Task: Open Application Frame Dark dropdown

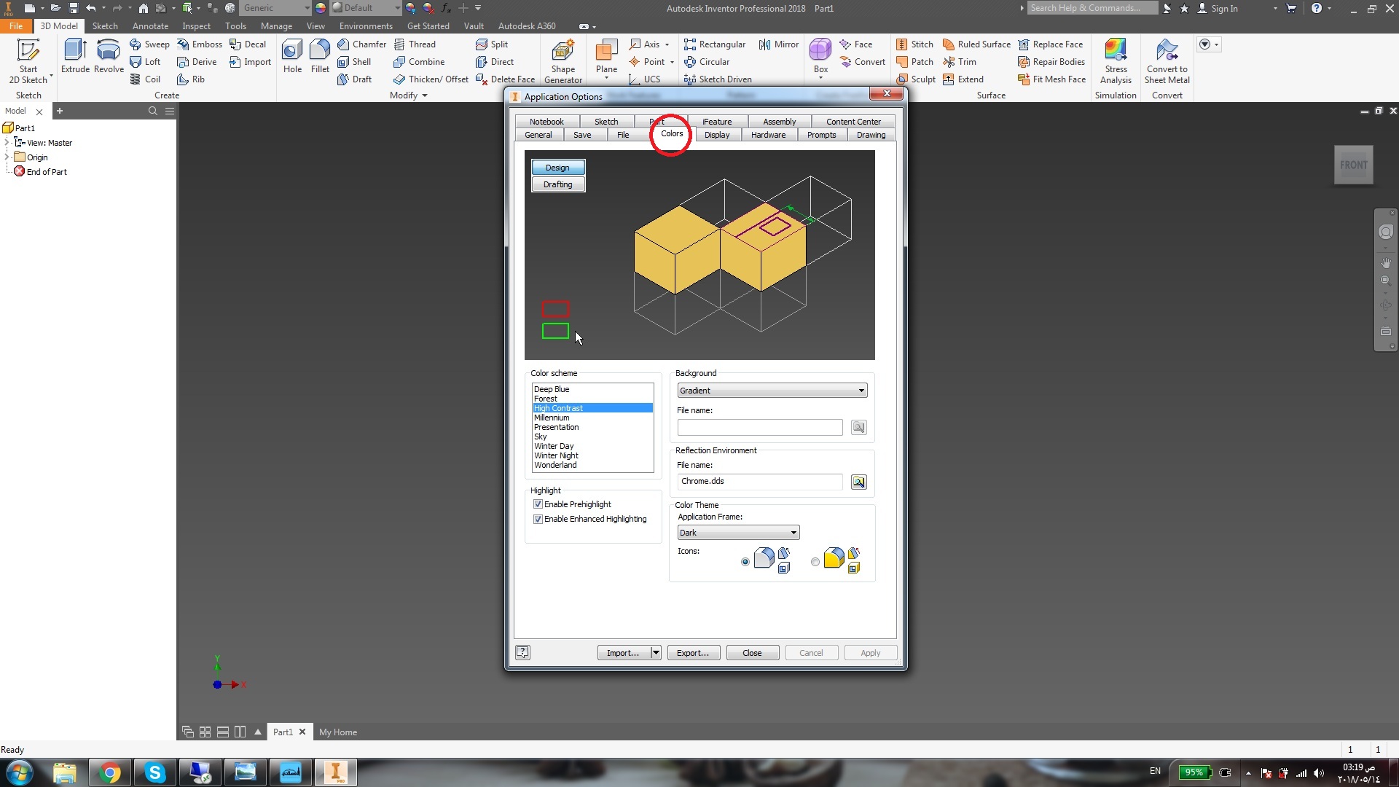Action: click(x=737, y=533)
